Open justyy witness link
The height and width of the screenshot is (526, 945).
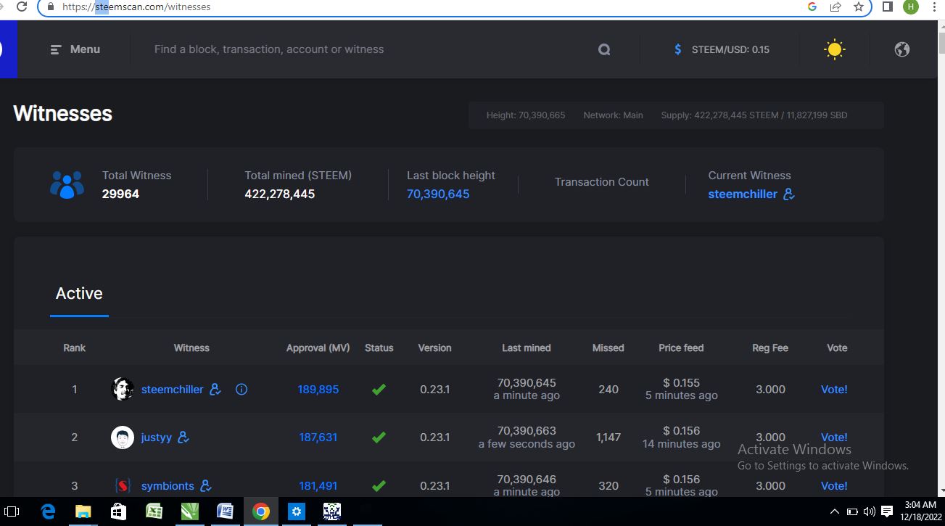coord(157,437)
